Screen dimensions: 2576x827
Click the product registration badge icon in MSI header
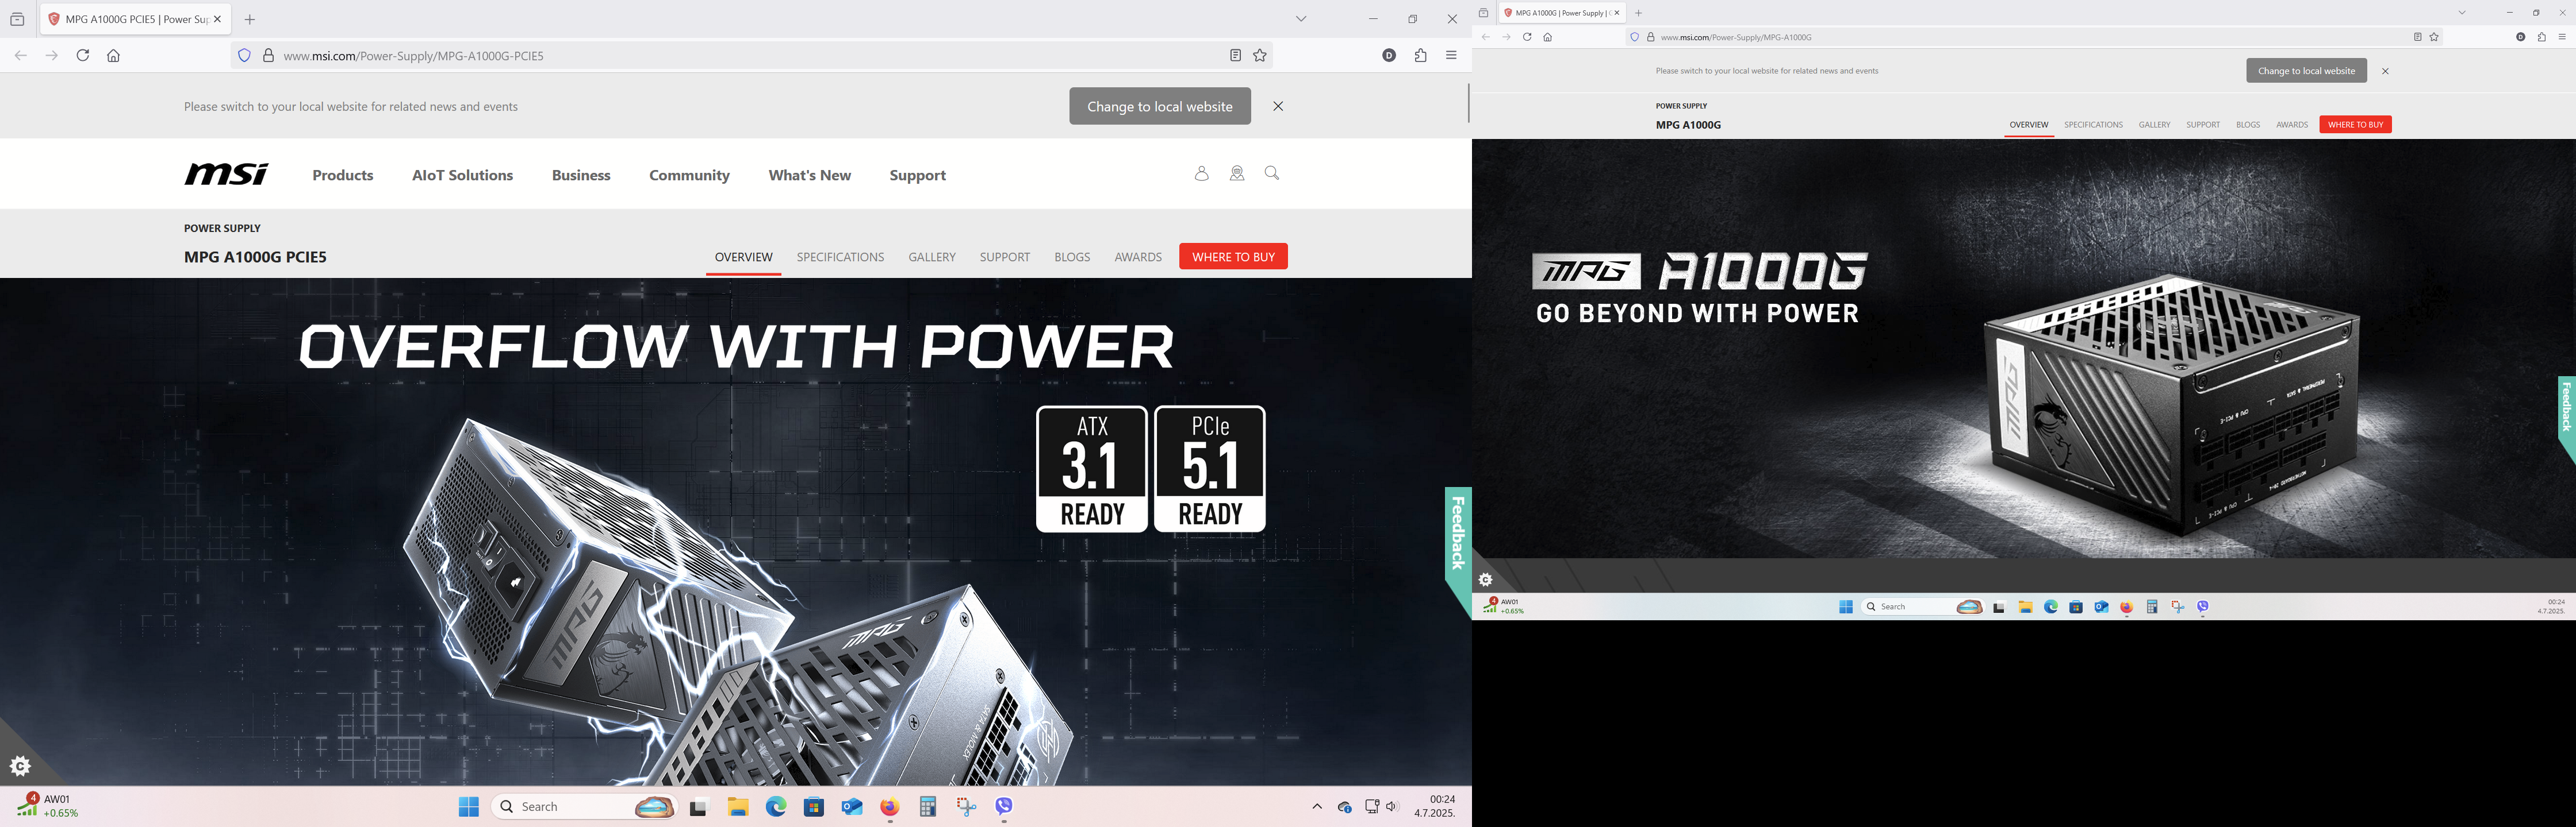[1237, 173]
